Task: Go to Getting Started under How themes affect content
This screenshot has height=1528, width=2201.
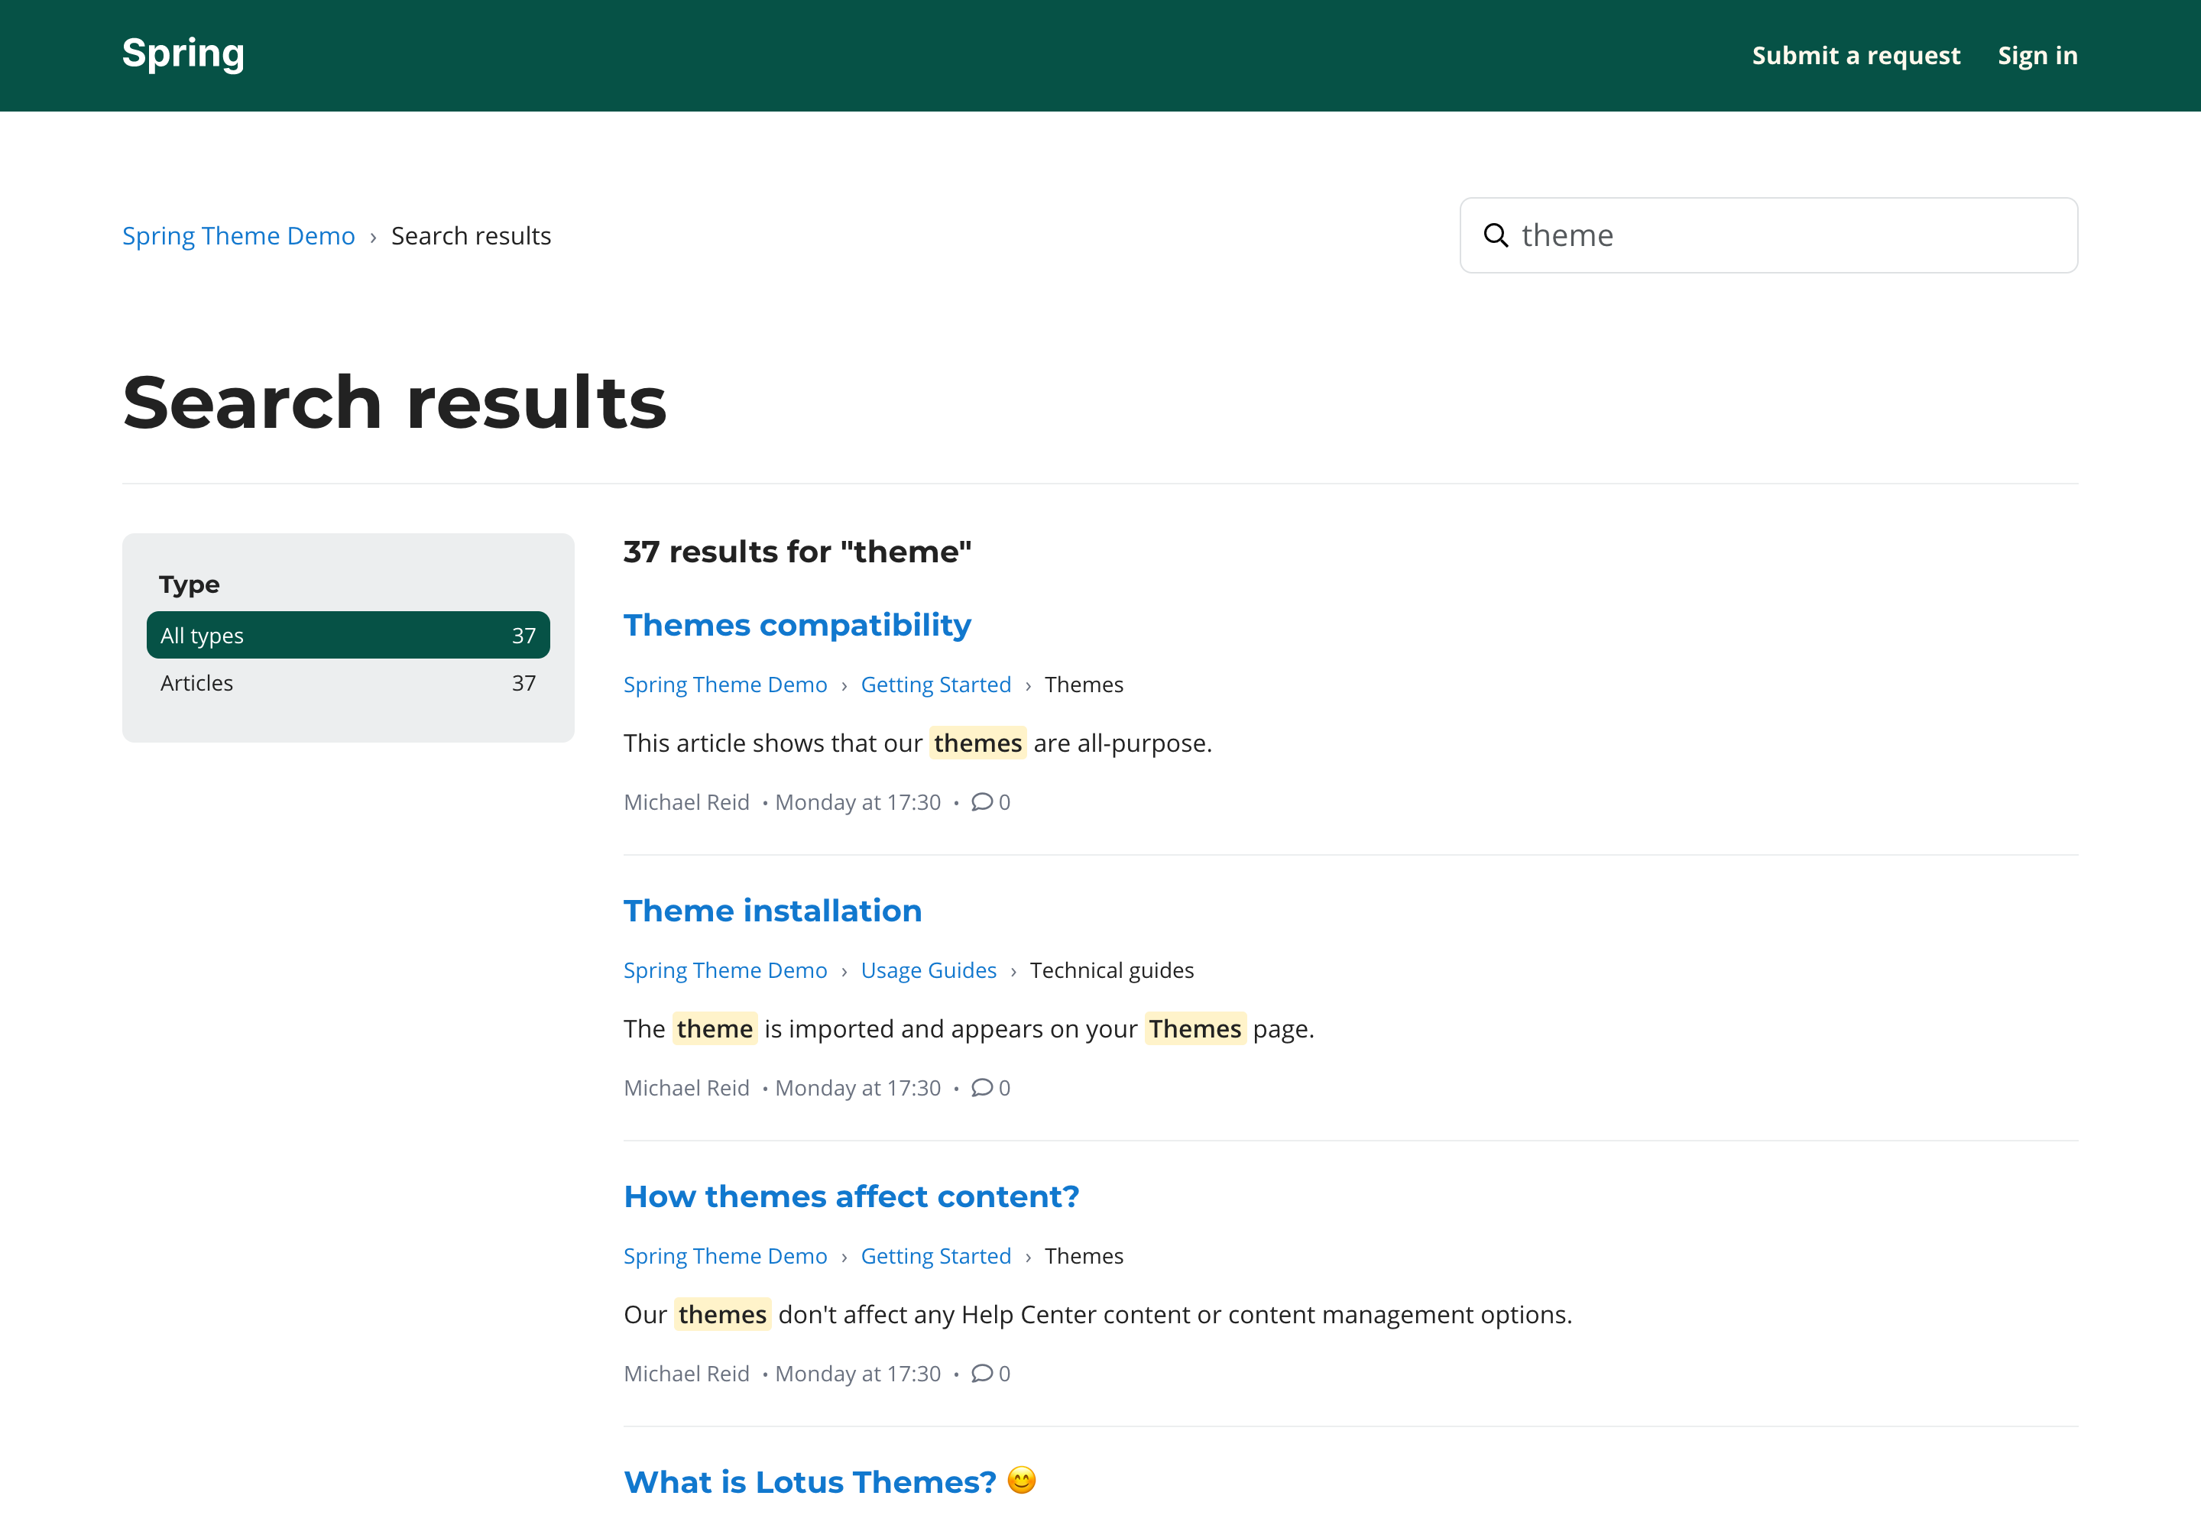Action: point(935,1256)
